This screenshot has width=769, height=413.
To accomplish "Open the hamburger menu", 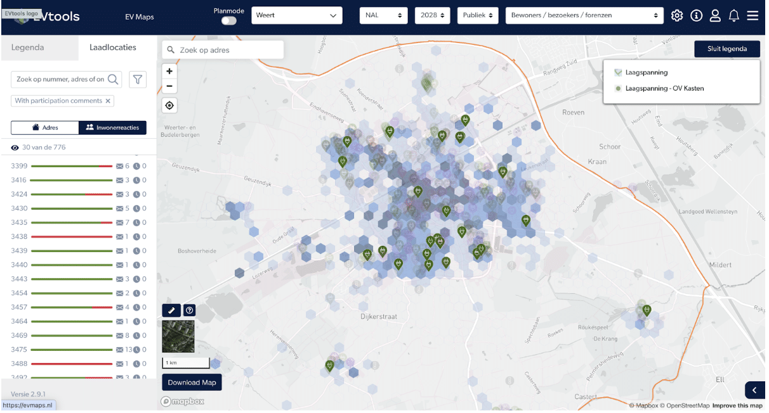I will click(753, 16).
